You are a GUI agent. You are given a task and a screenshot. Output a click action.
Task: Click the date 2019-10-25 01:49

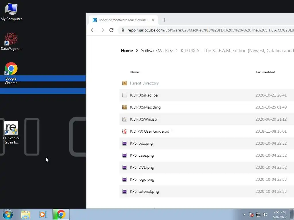pyautogui.click(x=271, y=107)
